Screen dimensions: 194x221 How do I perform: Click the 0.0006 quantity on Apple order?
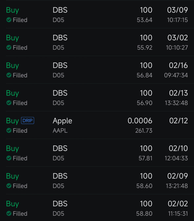coord(140,121)
